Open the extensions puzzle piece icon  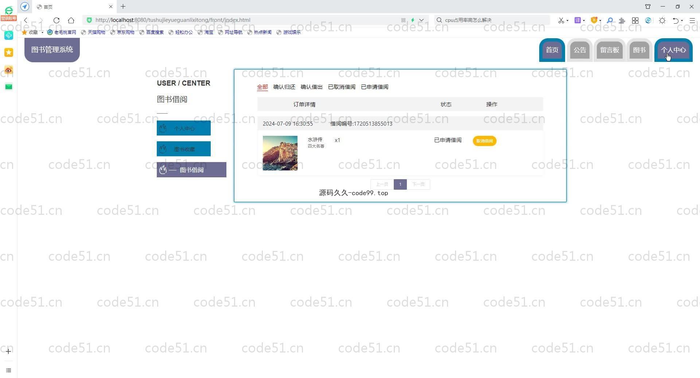622,20
